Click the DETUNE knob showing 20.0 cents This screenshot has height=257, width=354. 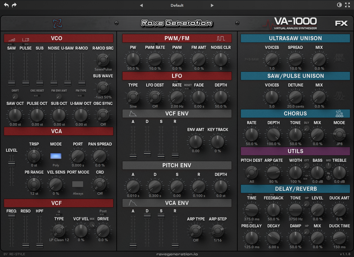(x=295, y=97)
